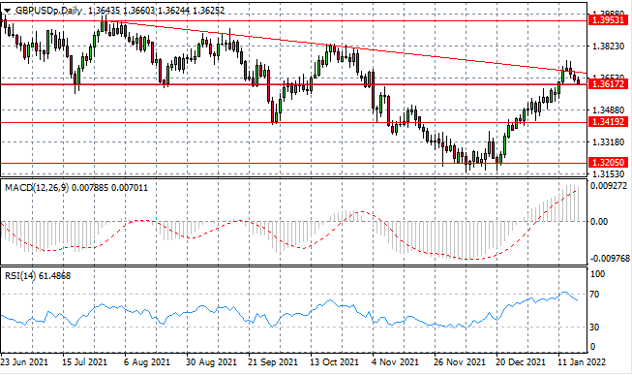Click the RSI 100 scale value

597,274
